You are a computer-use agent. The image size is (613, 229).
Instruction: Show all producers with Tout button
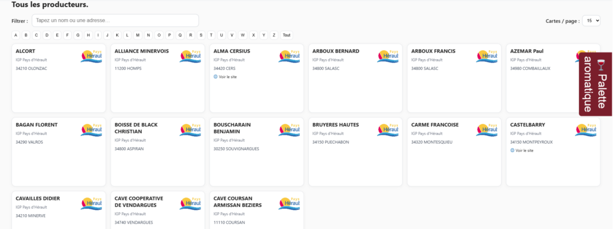pyautogui.click(x=287, y=35)
